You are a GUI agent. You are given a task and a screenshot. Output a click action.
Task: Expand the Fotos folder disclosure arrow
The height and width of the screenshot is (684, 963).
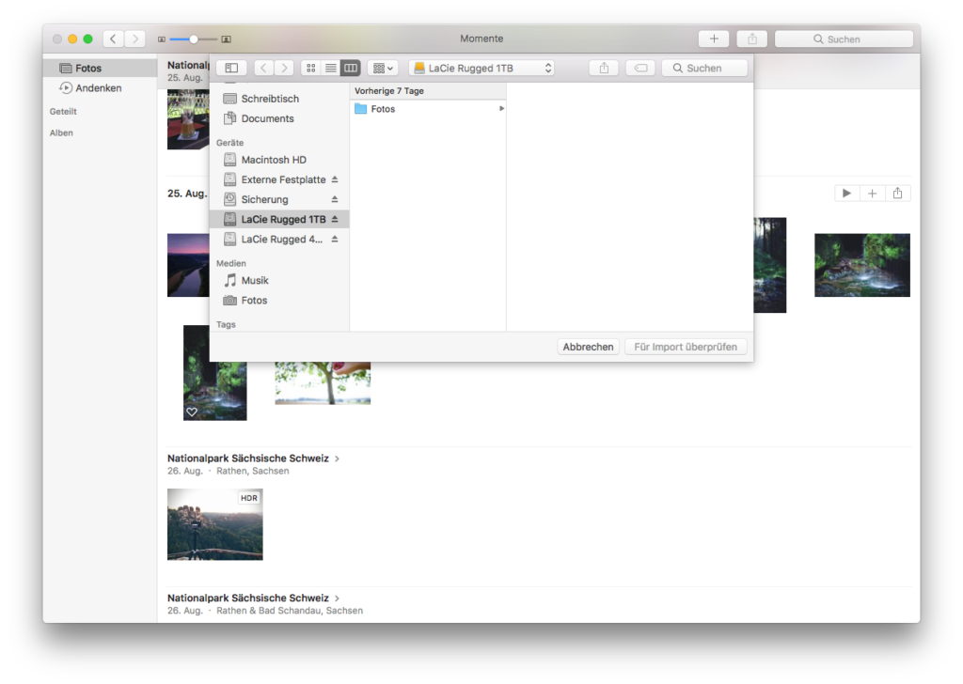[501, 109]
